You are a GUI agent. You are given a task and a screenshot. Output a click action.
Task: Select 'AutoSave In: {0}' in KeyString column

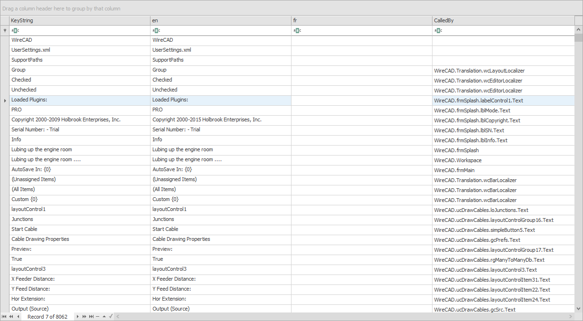pyautogui.click(x=80, y=170)
